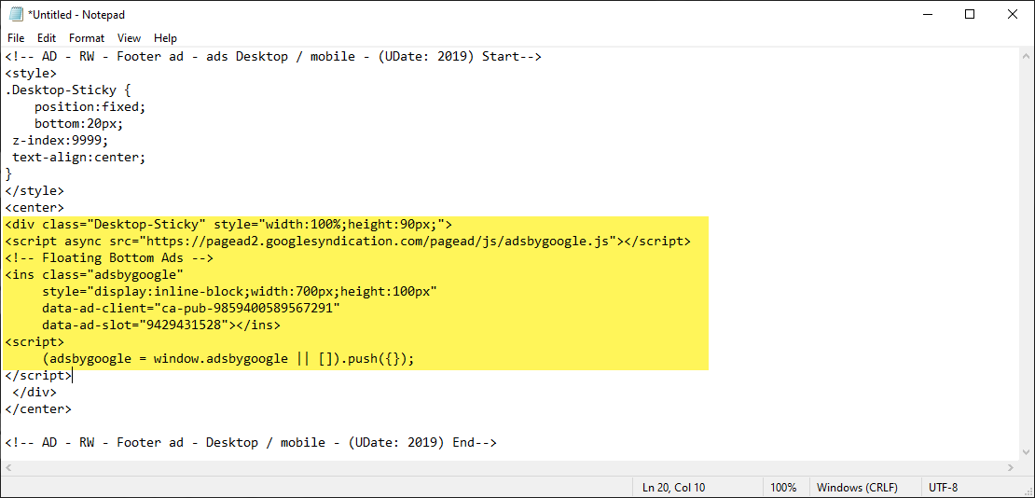Click the vertical scrollbar up arrow
This screenshot has width=1035, height=498.
[x=1026, y=55]
